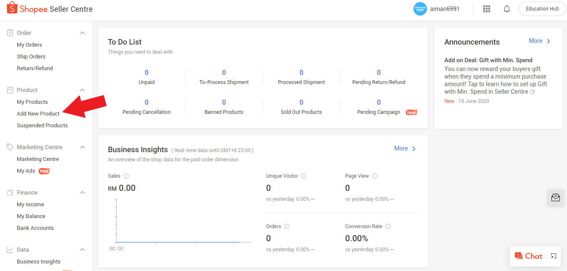Screen dimensions: 567x271
Task: Open Business Insights in sidebar
Action: point(39,261)
